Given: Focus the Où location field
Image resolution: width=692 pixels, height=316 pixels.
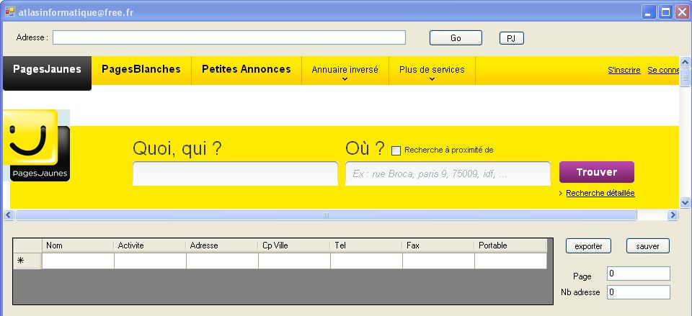Looking at the screenshot, I should pyautogui.click(x=448, y=173).
